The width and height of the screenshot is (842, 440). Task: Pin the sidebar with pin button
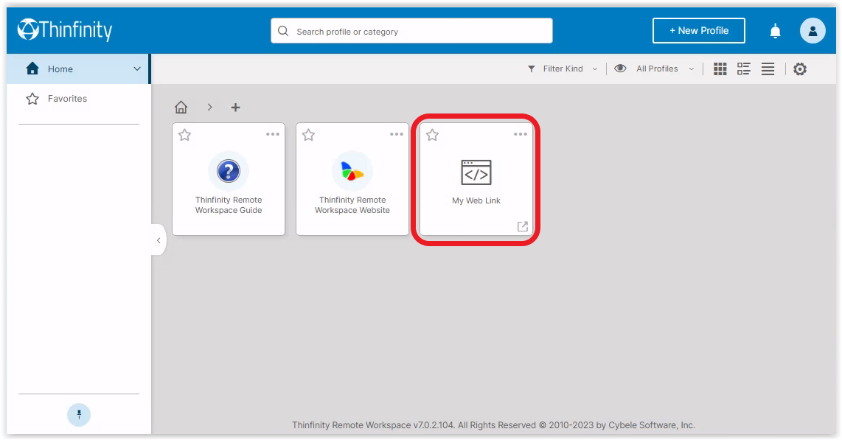coord(79,415)
